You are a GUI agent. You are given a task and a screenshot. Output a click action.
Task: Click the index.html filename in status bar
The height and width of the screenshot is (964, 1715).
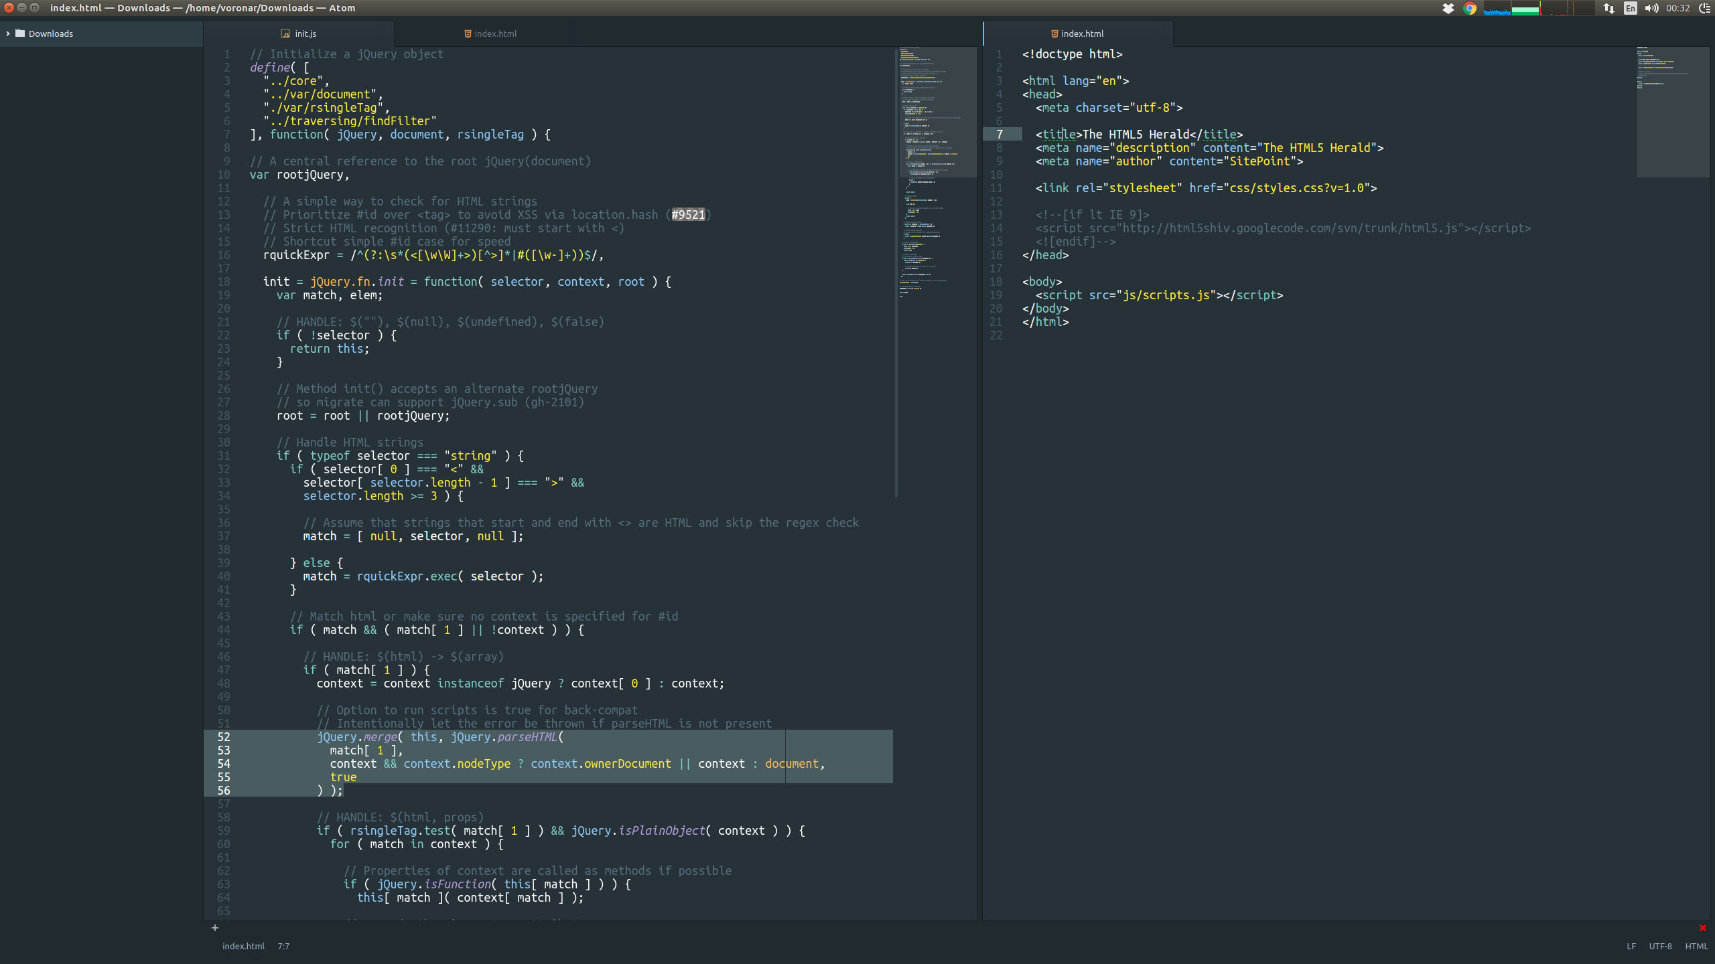[x=243, y=946]
